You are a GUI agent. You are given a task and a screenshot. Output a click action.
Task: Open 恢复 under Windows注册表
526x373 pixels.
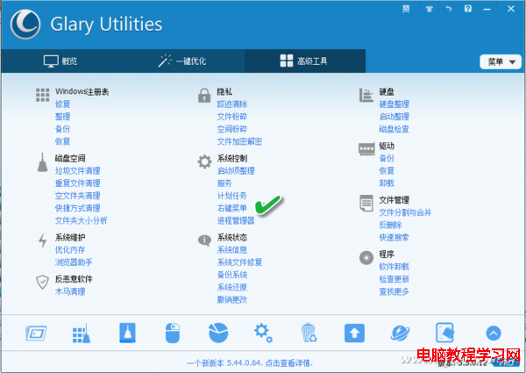63,141
